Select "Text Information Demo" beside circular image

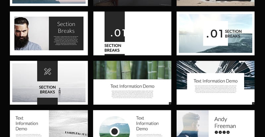147,123
